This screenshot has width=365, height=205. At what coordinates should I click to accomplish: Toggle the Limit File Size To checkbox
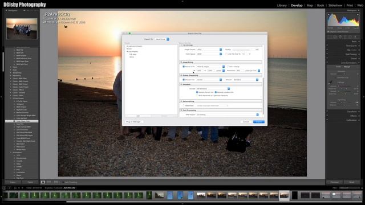(226, 54)
